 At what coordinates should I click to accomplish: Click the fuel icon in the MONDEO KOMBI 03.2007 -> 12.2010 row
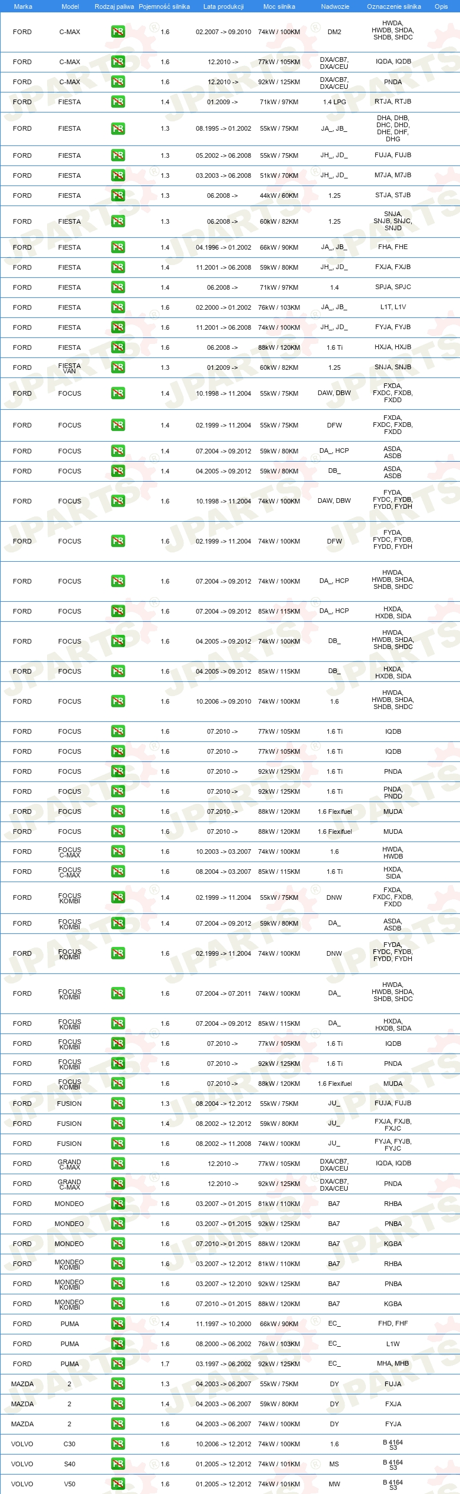(118, 1284)
